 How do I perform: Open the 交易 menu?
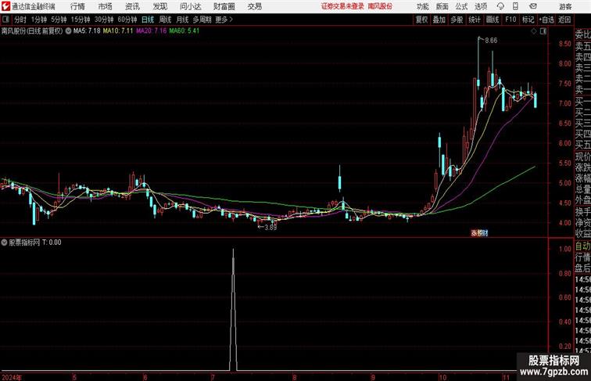point(254,6)
